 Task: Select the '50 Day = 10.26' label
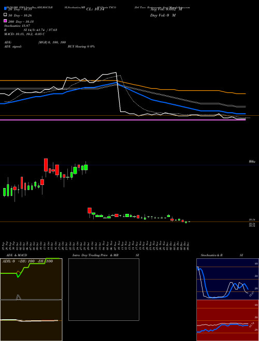point(20,16)
